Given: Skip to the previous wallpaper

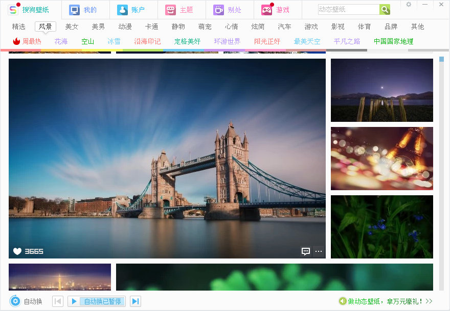Looking at the screenshot, I should click(58, 301).
